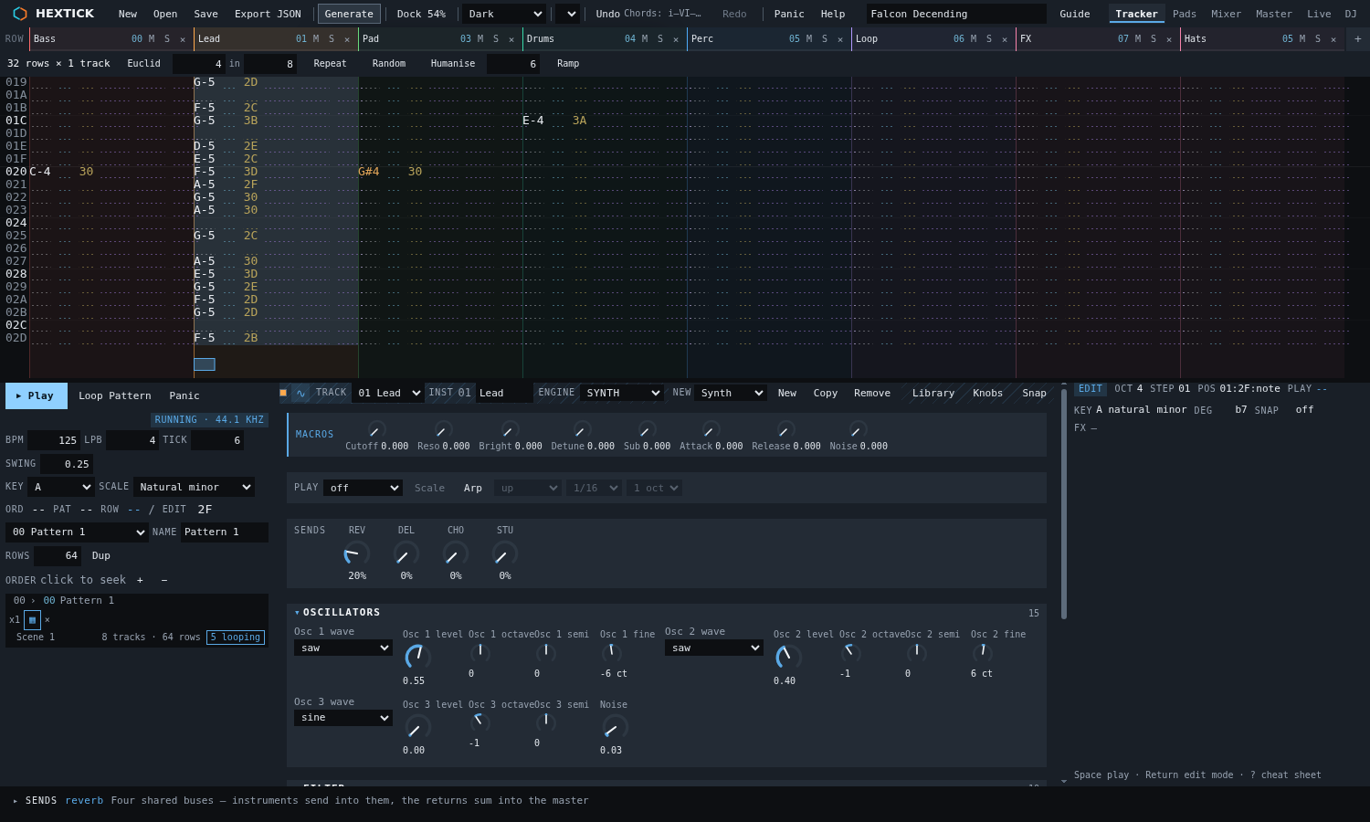Switch to the Mixer tab
Image resolution: width=1370 pixels, height=822 pixels.
pos(1226,14)
